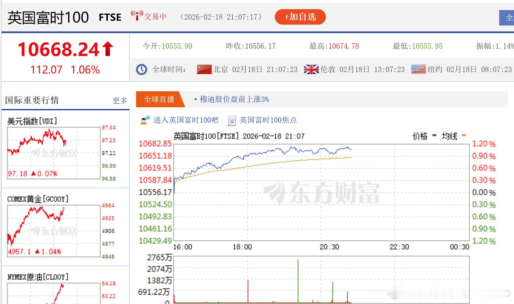The width and height of the screenshot is (514, 304).
Task: Click the 691.22万 volume axis label
Action: point(154,292)
